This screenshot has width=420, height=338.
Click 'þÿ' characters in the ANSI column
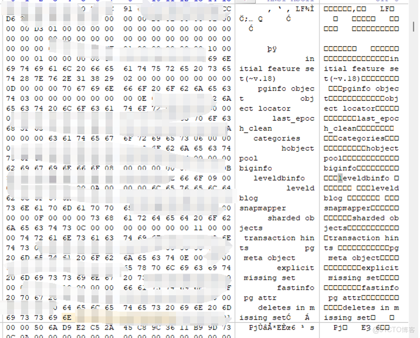[272, 49]
